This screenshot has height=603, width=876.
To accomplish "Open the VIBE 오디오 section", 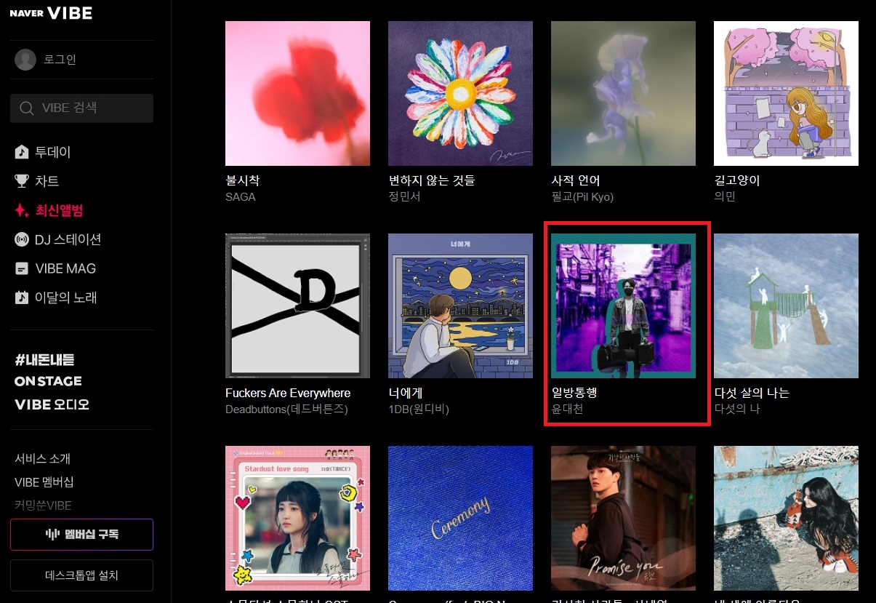I will (52, 404).
